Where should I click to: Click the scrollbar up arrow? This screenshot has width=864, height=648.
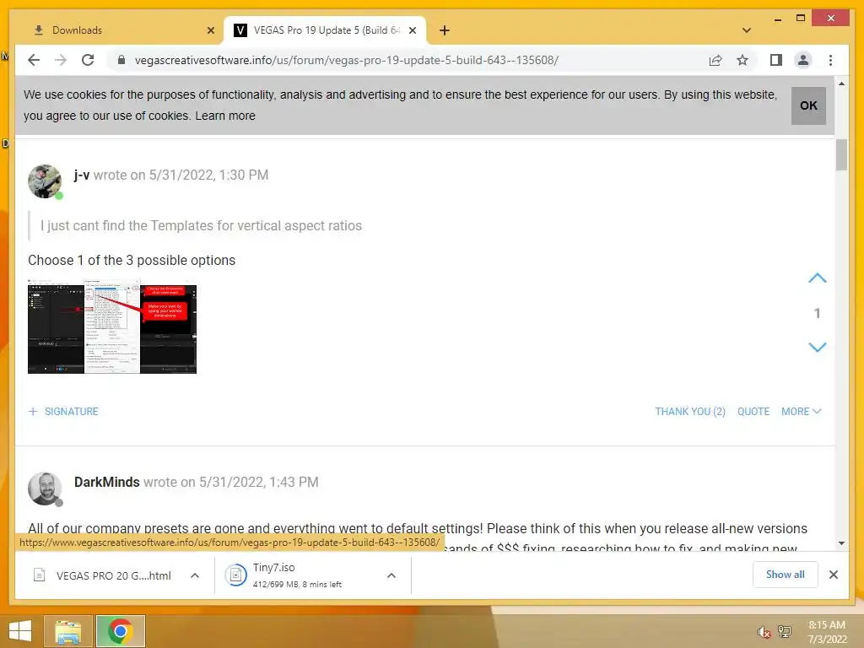tap(841, 84)
